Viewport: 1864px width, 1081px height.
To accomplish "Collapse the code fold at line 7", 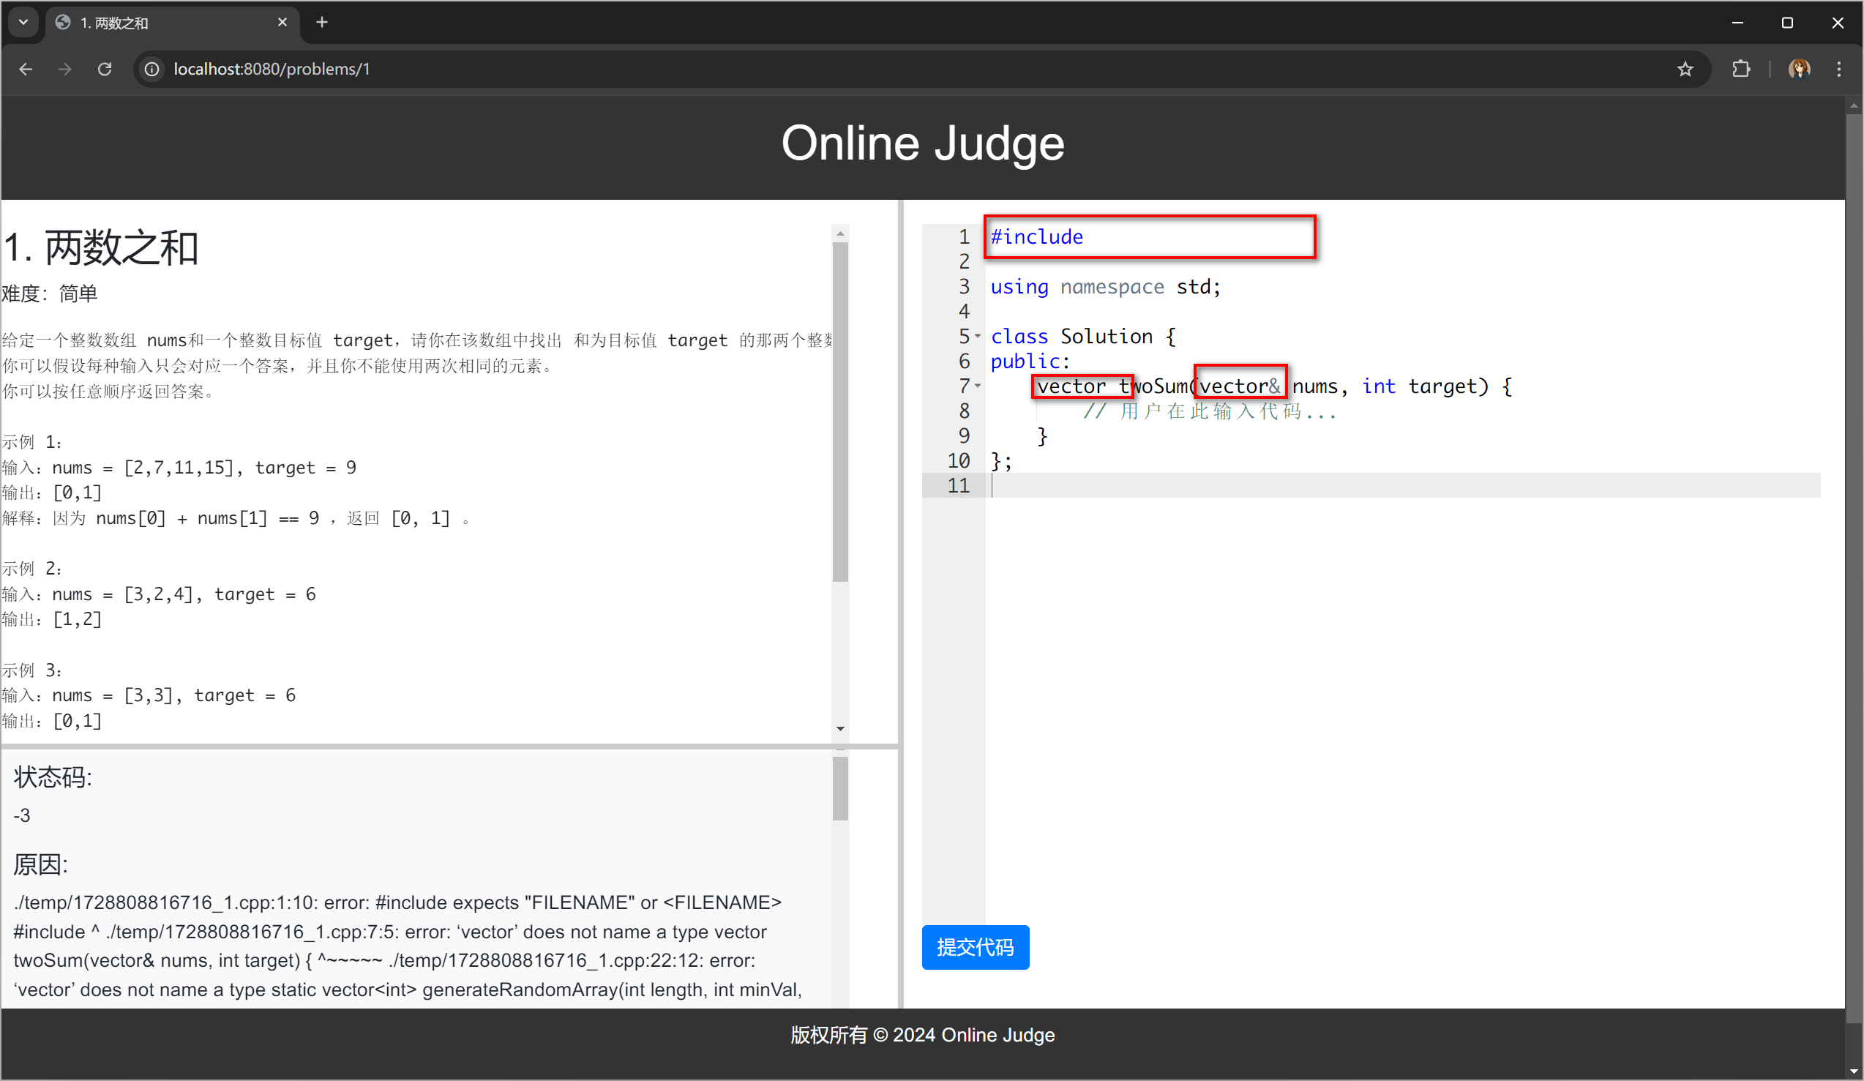I will pos(978,386).
